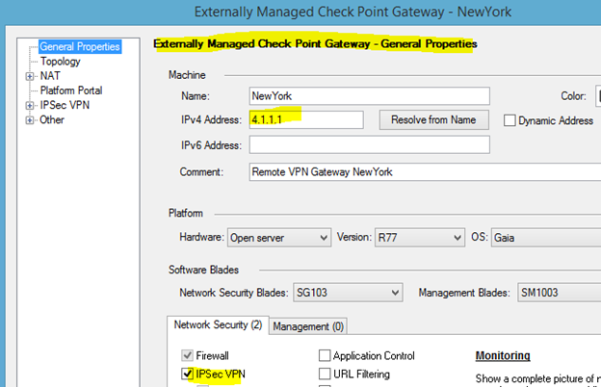Screen dimensions: 601x387
Task: Open the Network Security Blades dropdown
Action: click(348, 293)
